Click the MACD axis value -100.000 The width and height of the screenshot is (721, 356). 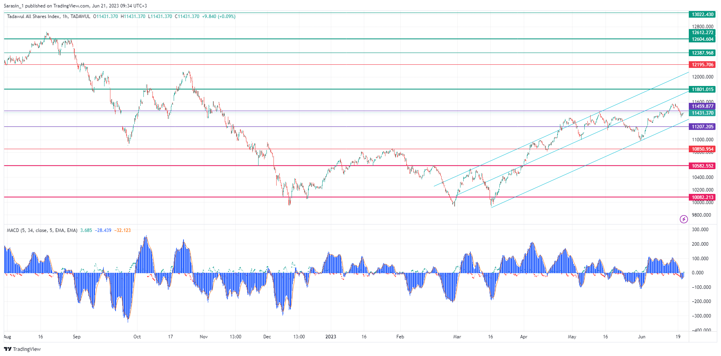tap(701, 287)
